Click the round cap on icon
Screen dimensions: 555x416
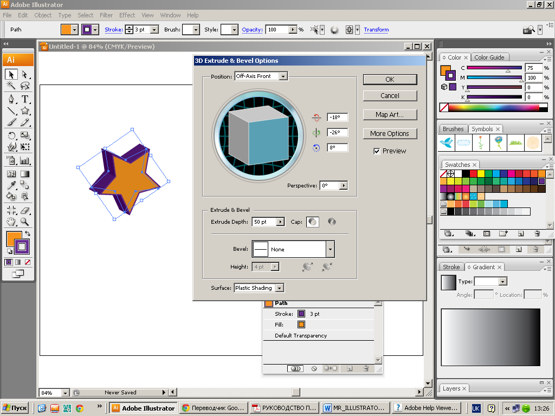313,222
